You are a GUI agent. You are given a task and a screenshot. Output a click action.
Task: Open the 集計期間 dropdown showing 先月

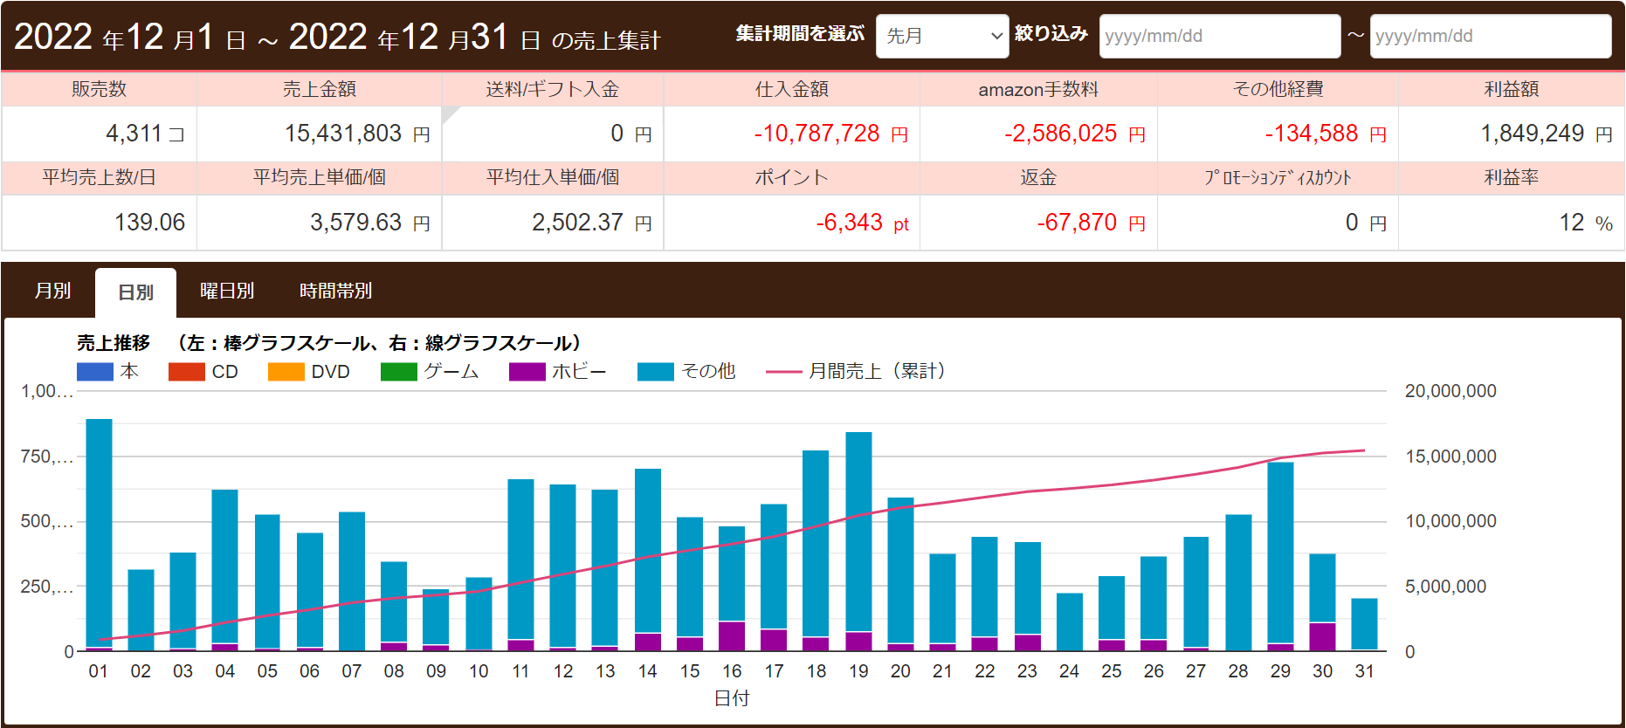pyautogui.click(x=941, y=36)
